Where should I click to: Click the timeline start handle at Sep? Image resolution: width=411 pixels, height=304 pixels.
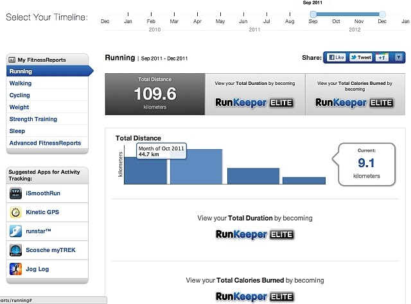coord(313,14)
